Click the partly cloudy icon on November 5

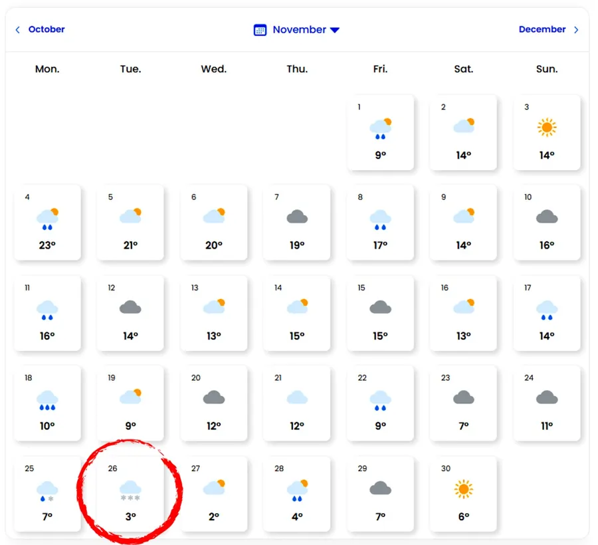click(131, 216)
